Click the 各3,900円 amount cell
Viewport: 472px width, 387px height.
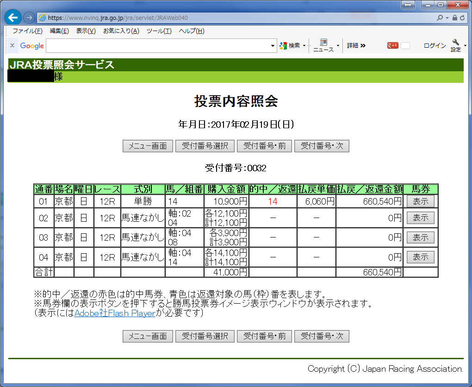coord(226,237)
